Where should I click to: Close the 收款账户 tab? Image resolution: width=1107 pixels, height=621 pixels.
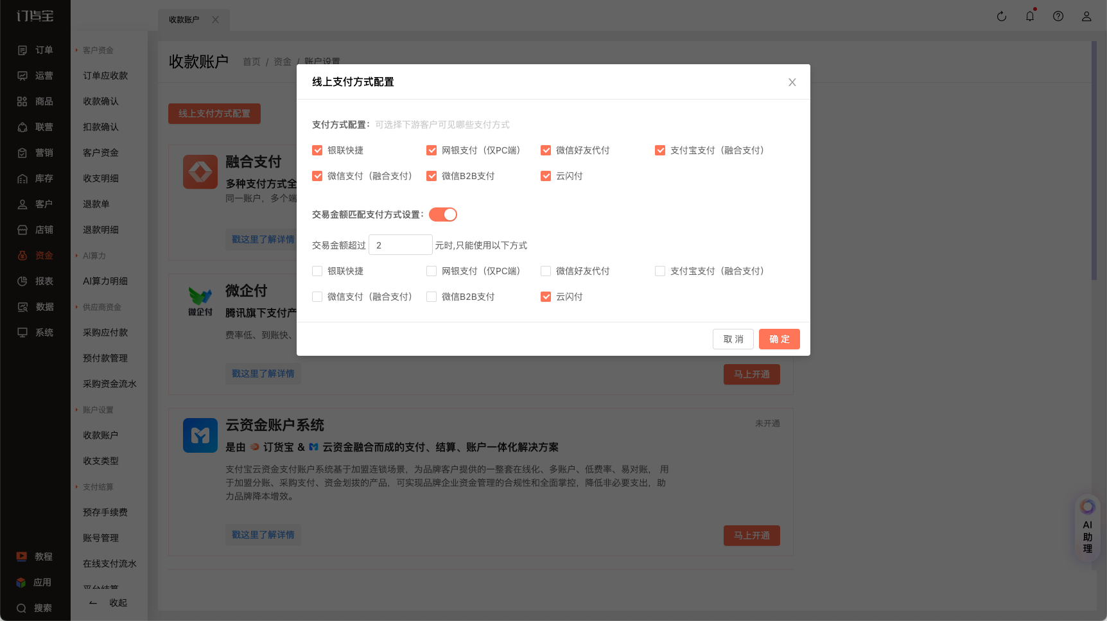[216, 20]
